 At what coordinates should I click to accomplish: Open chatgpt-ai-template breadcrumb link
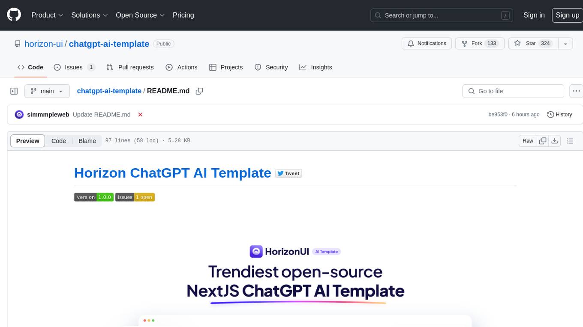(x=109, y=91)
